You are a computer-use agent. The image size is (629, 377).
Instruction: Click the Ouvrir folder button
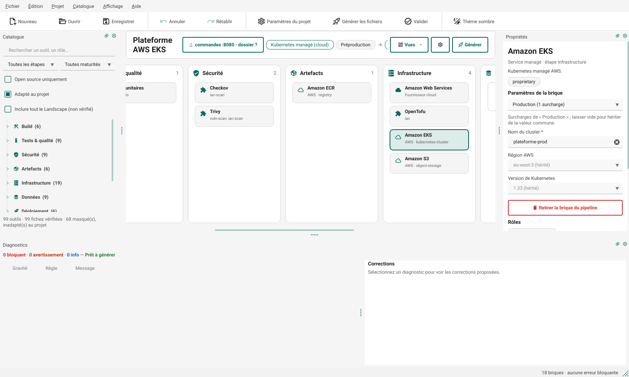tap(70, 22)
